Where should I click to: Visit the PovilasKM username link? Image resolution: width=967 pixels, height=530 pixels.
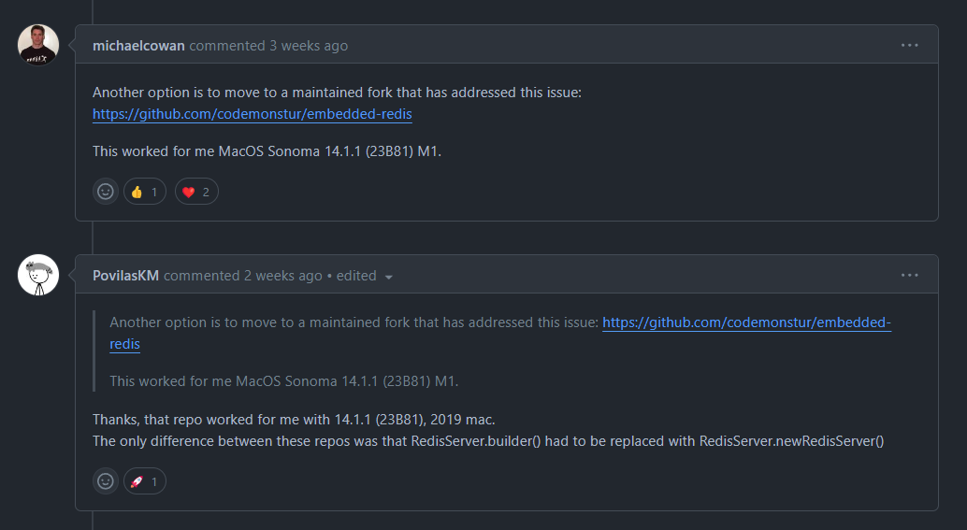tap(126, 276)
